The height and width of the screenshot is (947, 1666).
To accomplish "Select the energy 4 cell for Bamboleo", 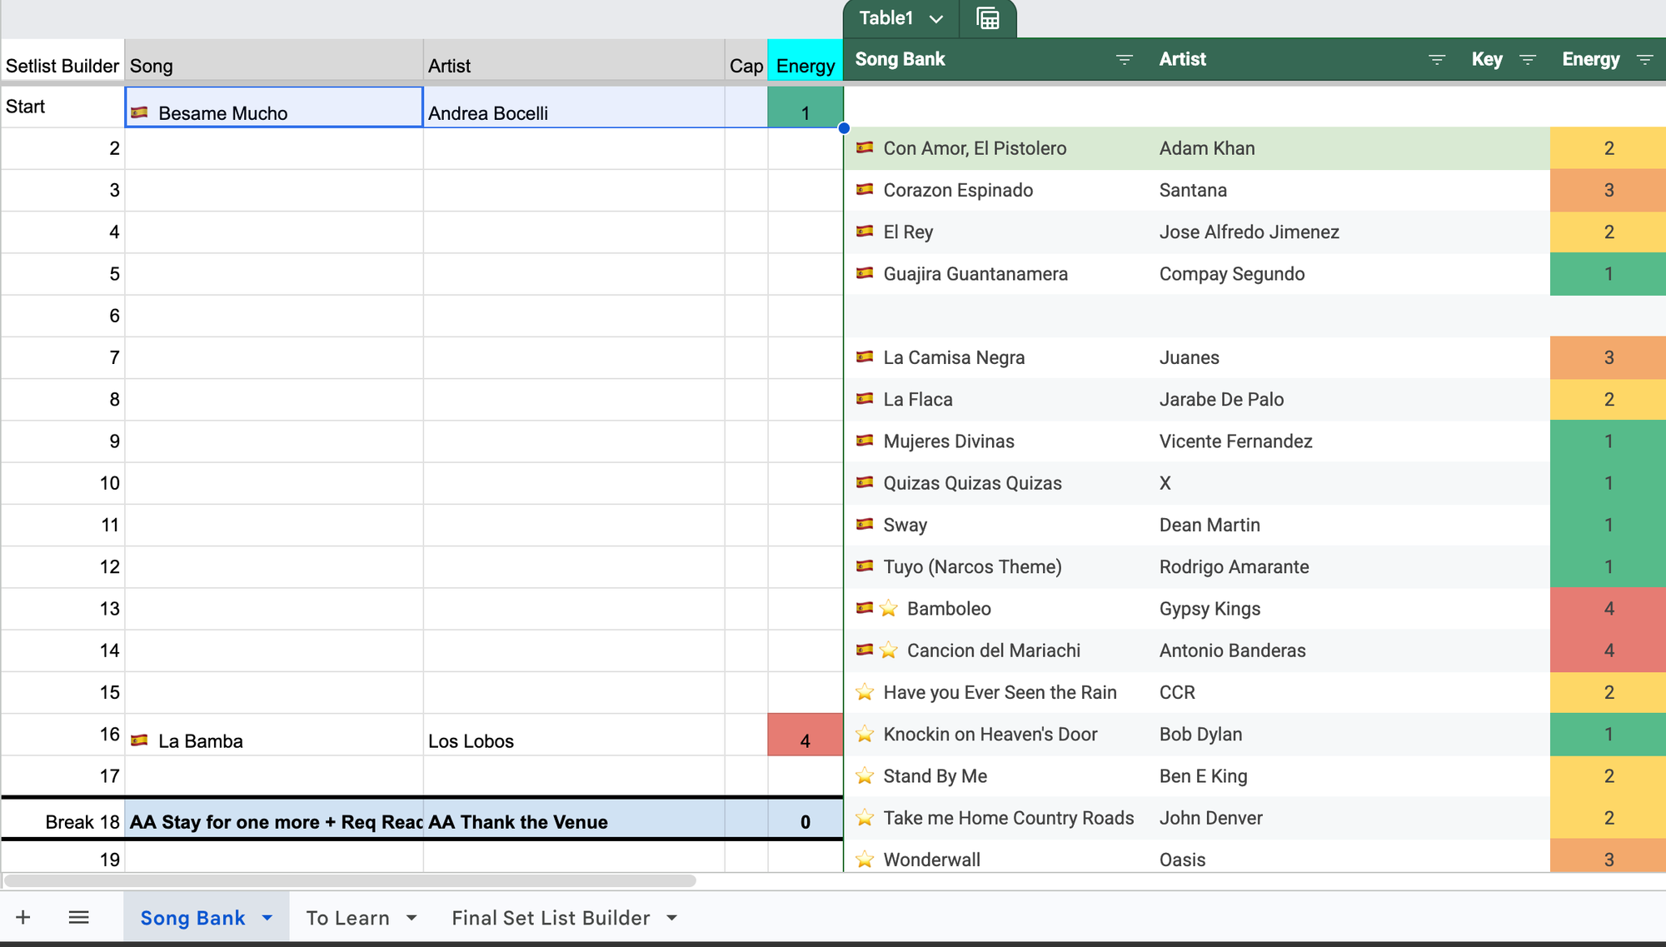I will [x=1609, y=609].
